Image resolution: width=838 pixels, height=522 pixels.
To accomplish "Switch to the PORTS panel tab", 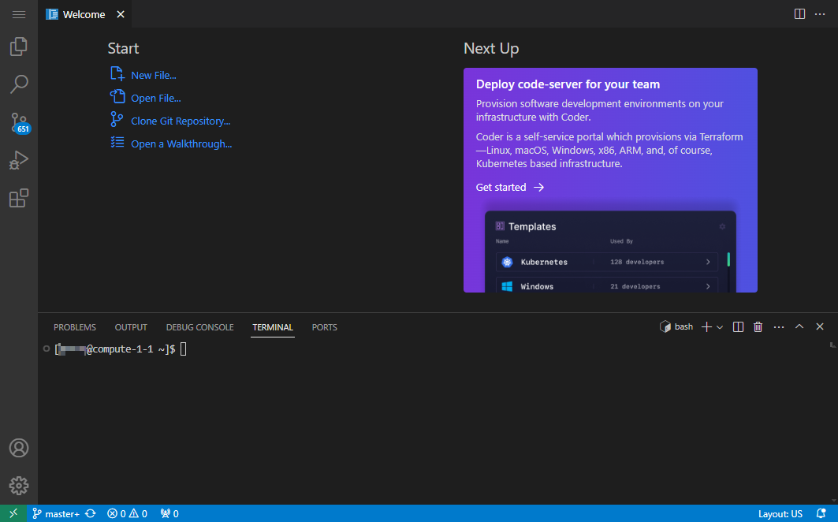I will pyautogui.click(x=325, y=327).
